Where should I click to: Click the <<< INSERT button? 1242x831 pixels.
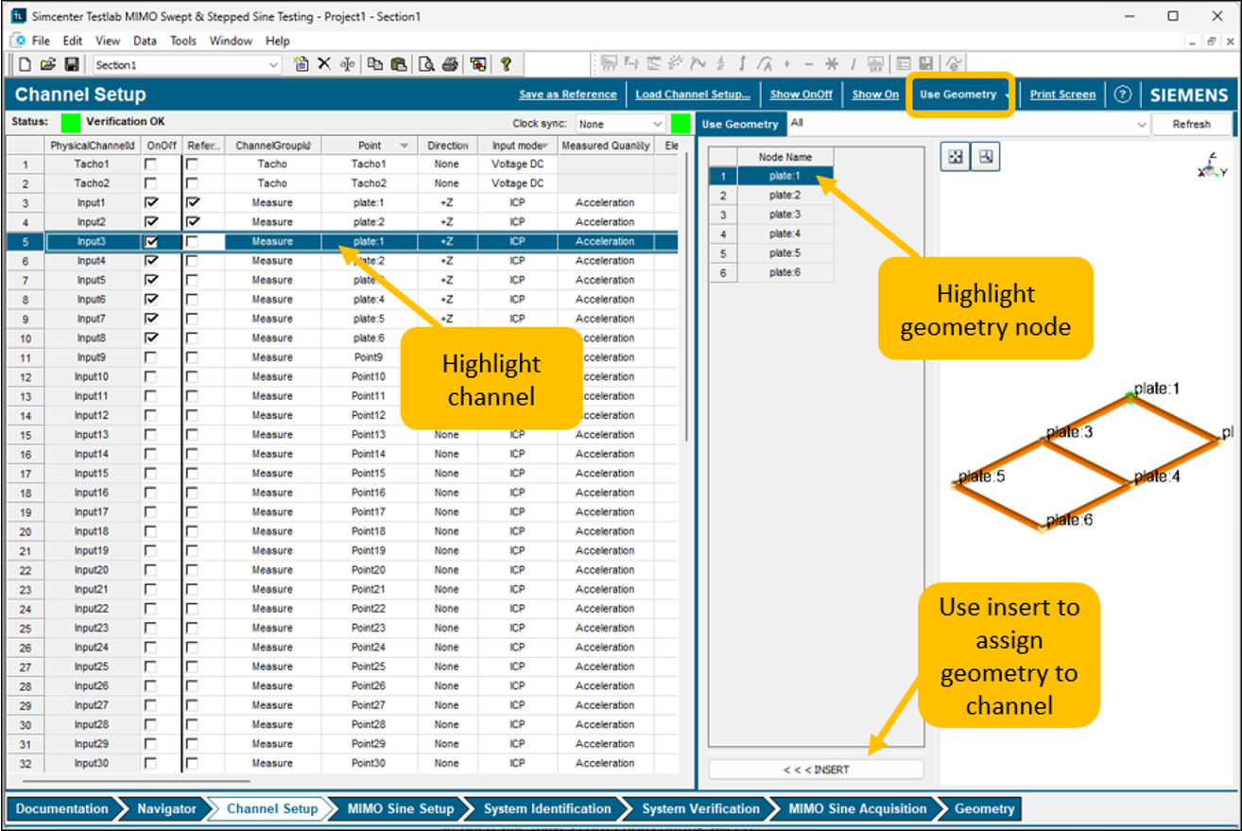[x=816, y=770]
